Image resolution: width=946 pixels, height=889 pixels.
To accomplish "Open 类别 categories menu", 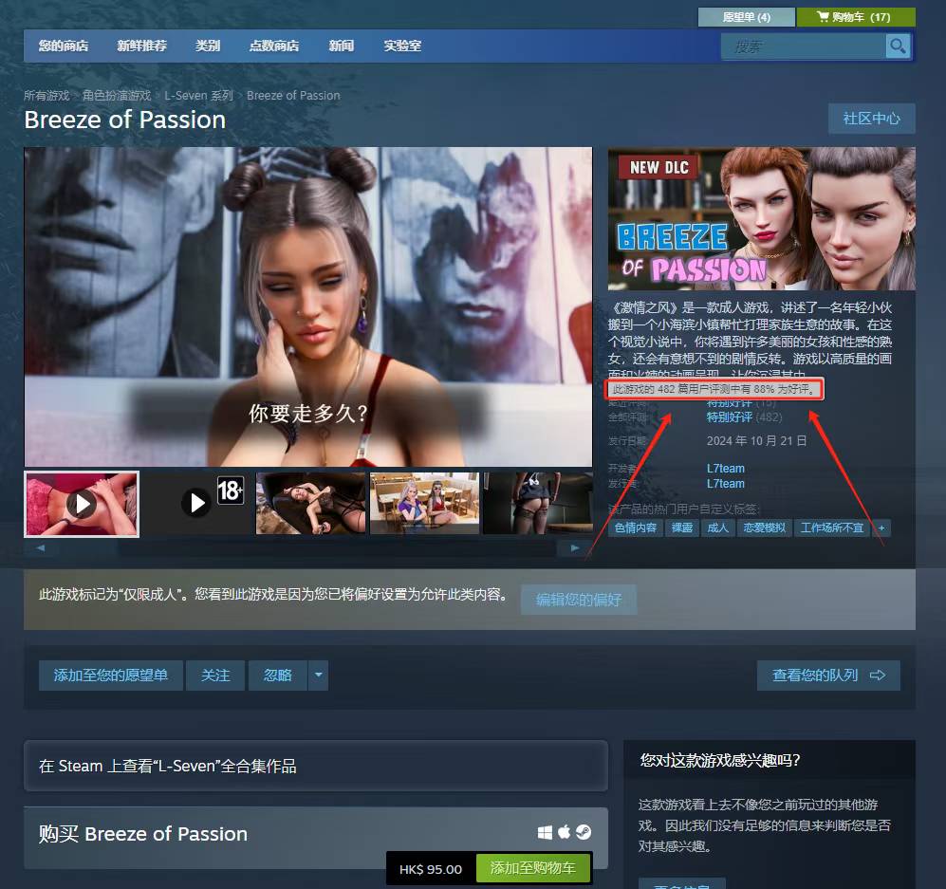I will 208,46.
